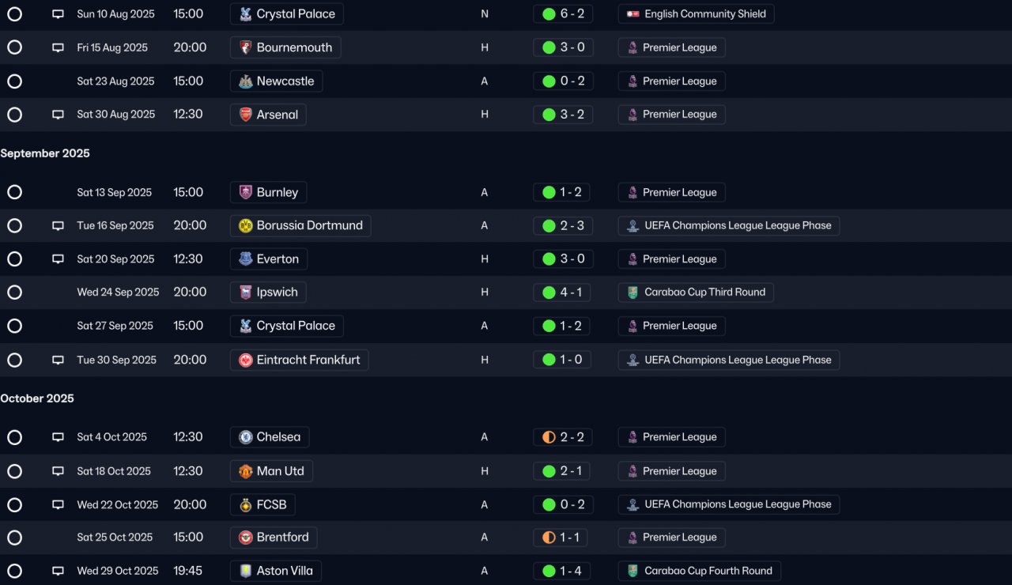Click the Borussia Dortmund club badge
Screen dimensions: 1012x585
point(246,226)
